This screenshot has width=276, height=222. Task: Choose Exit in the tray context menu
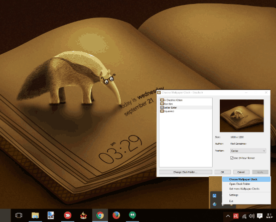246,201
